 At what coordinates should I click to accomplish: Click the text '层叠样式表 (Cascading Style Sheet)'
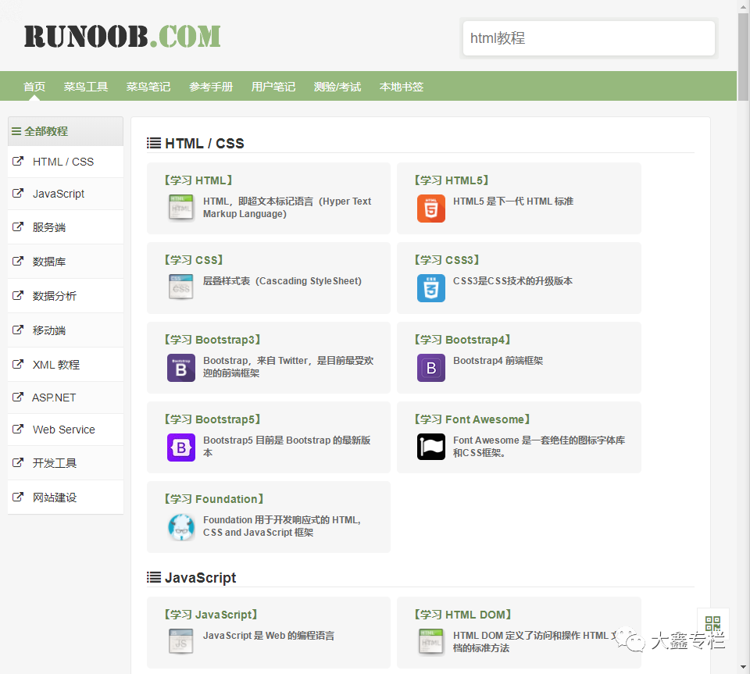[x=282, y=281]
